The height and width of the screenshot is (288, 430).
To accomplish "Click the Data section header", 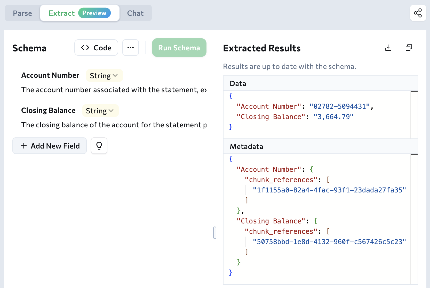I will click(x=321, y=83).
